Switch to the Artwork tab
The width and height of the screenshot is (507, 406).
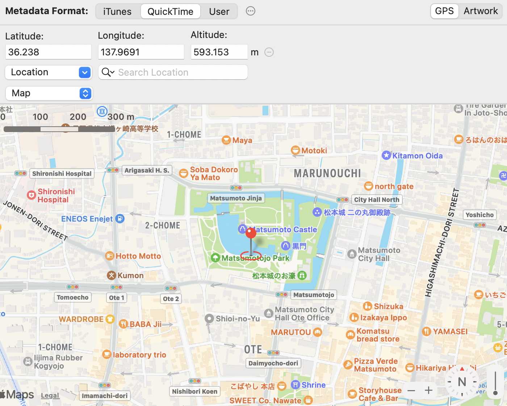click(481, 11)
